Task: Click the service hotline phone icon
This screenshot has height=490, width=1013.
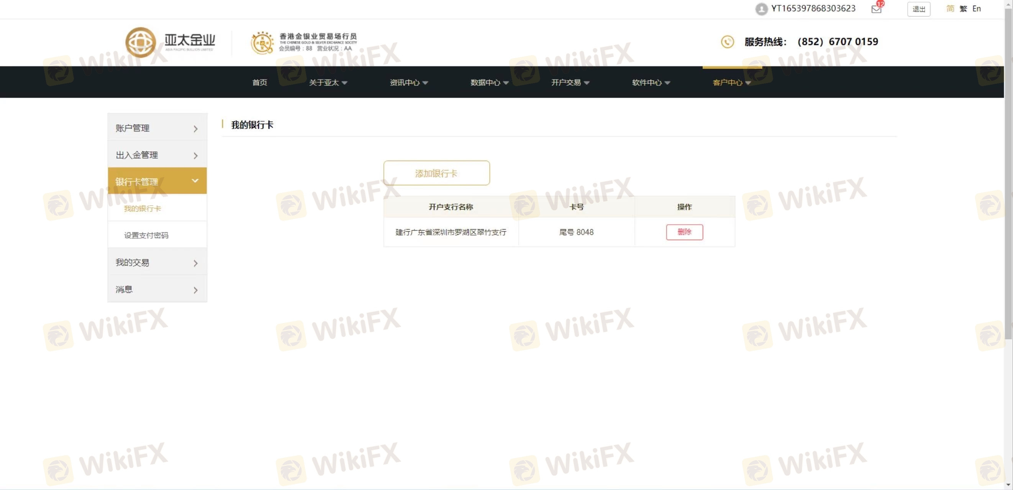Action: (x=727, y=42)
